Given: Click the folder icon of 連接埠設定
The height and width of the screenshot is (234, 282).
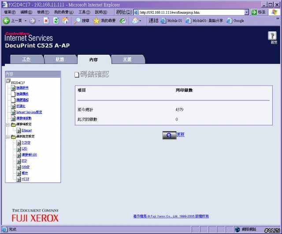Looking at the screenshot, I should (14, 125).
